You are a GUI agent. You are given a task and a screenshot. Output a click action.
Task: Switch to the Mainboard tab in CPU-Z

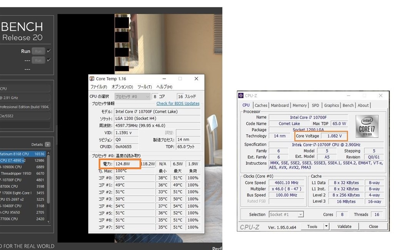pyautogui.click(x=280, y=105)
